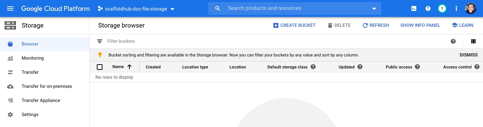483x127 pixels.
Task: Click the cloud upload on-premises icon
Action: pyautogui.click(x=10, y=86)
